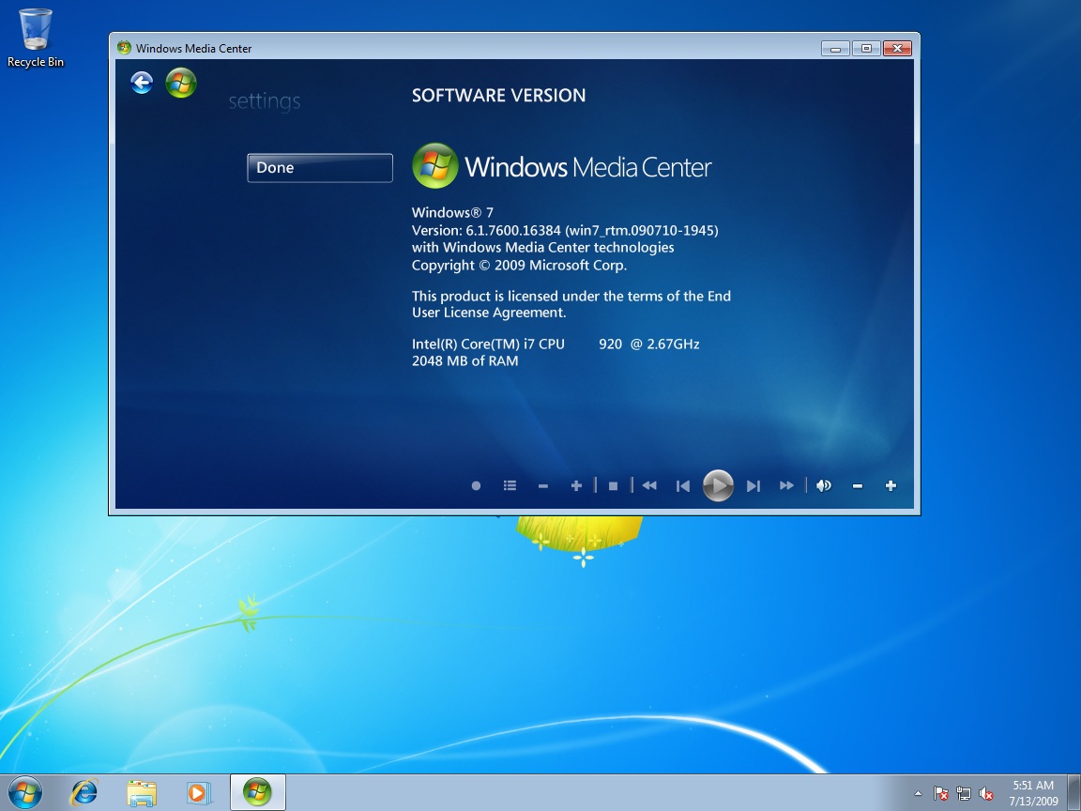
Task: Open the guide list icon in transport bar
Action: tap(510, 485)
